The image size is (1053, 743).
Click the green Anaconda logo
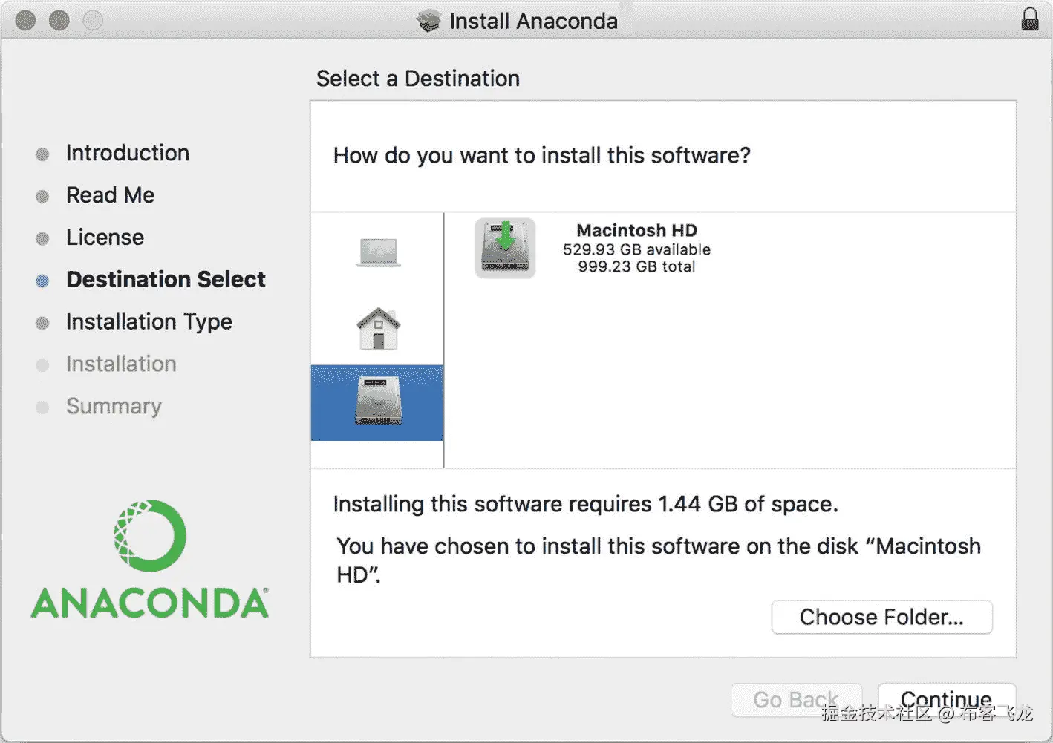point(150,560)
